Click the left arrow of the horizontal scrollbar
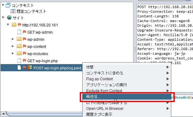 coord(3,114)
